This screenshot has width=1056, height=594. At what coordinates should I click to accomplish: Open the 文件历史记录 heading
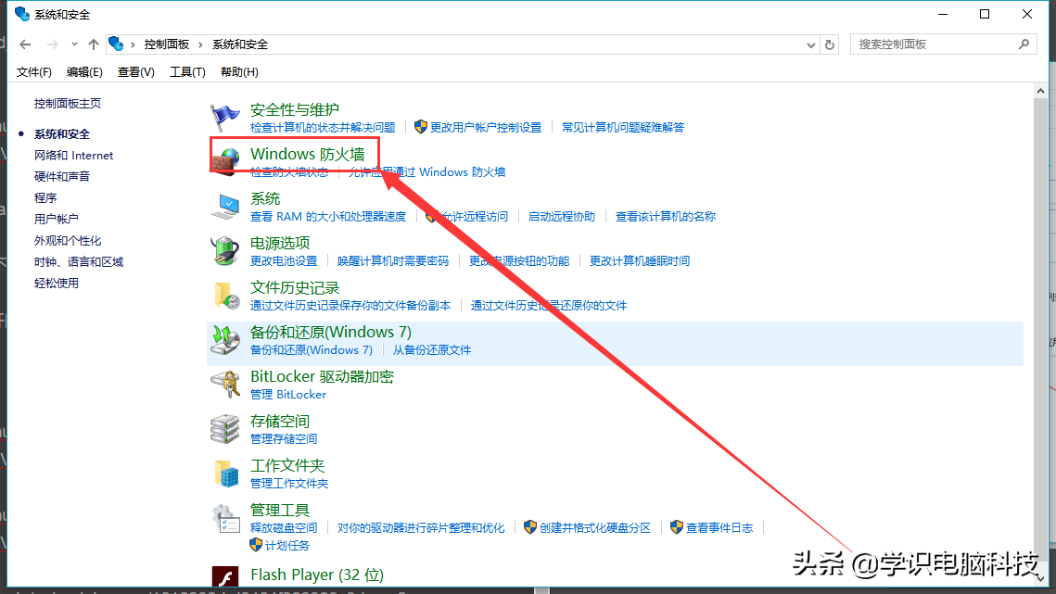pyautogui.click(x=294, y=287)
